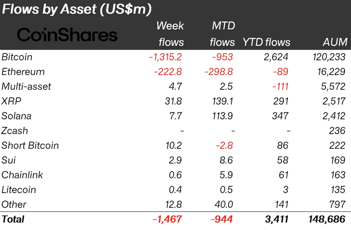Screen dimensions: 351x230
Task: Select the MTD flows column header
Action: 222,34
